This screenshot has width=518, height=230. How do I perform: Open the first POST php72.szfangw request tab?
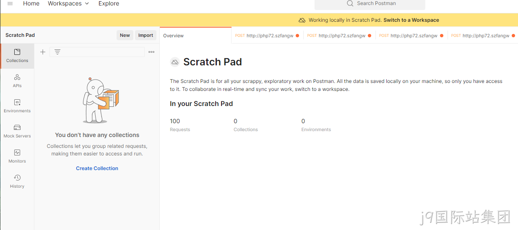tap(267, 36)
